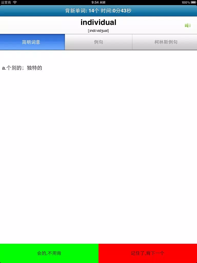This screenshot has width=197, height=263.
Task: Tap the 运营商 carrier label
Action: coord(6,2)
